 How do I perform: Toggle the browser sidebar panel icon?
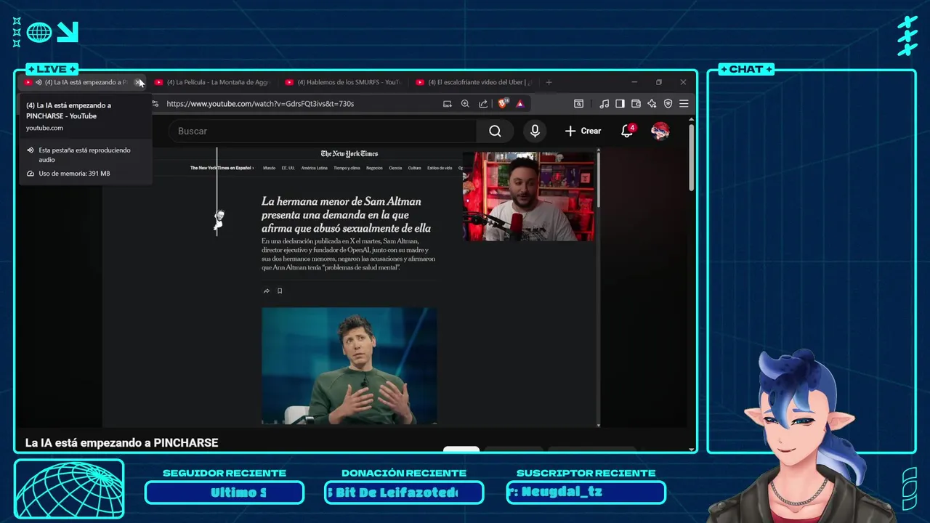pos(620,104)
